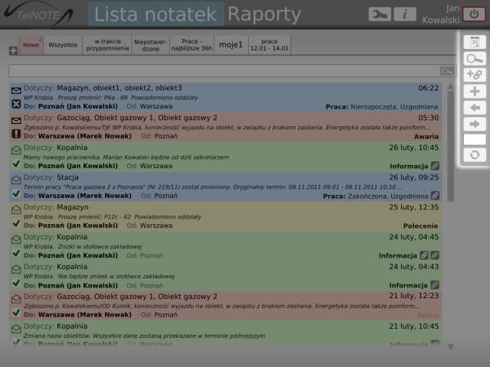Open note 'Mamy nowego pracownika' text

click(x=126, y=158)
